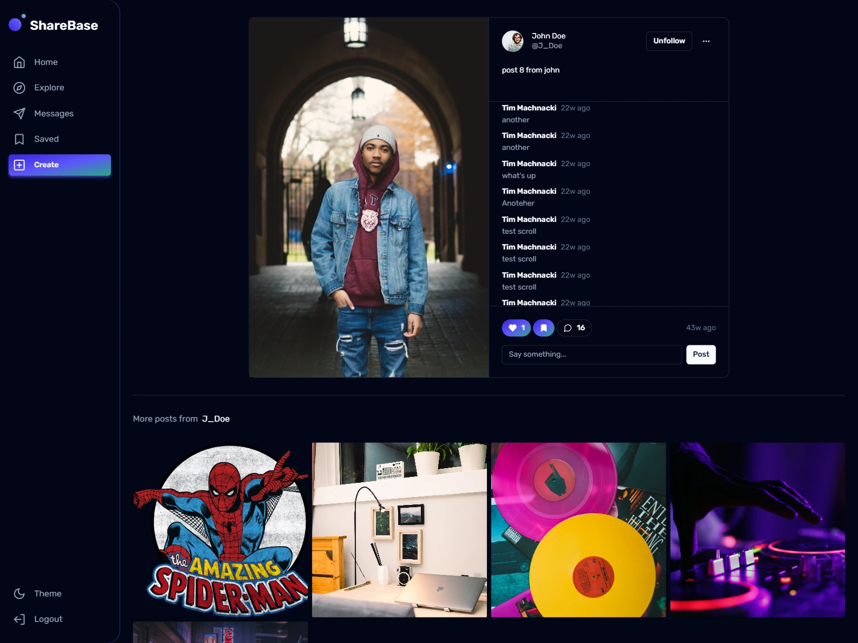Click the 'post 8 from john' caption
The image size is (858, 643).
click(531, 70)
